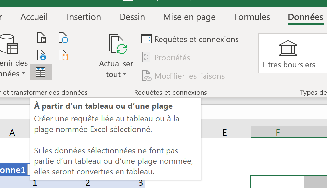Select the Titres boursiers data type

click(288, 54)
